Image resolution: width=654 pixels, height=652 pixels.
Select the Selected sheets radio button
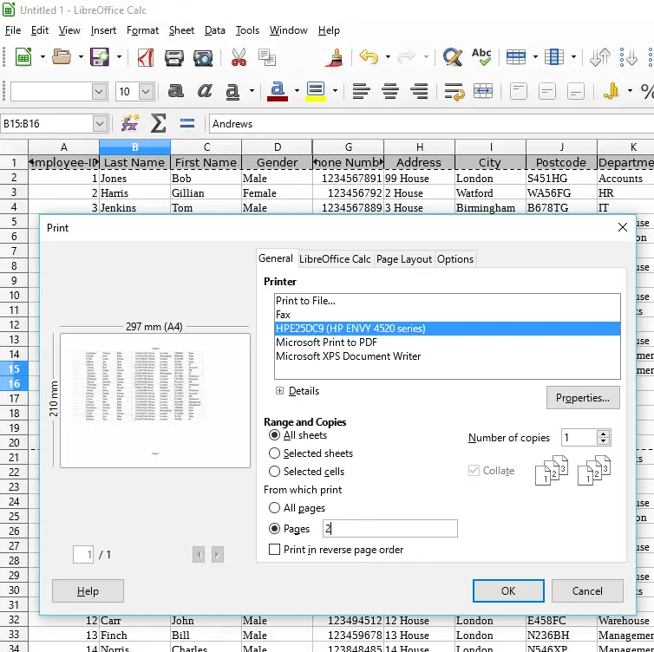point(274,453)
